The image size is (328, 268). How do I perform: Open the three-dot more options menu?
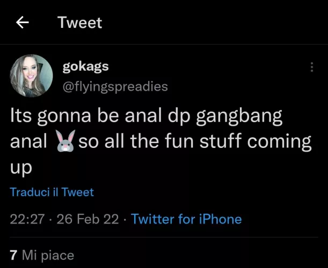[311, 67]
